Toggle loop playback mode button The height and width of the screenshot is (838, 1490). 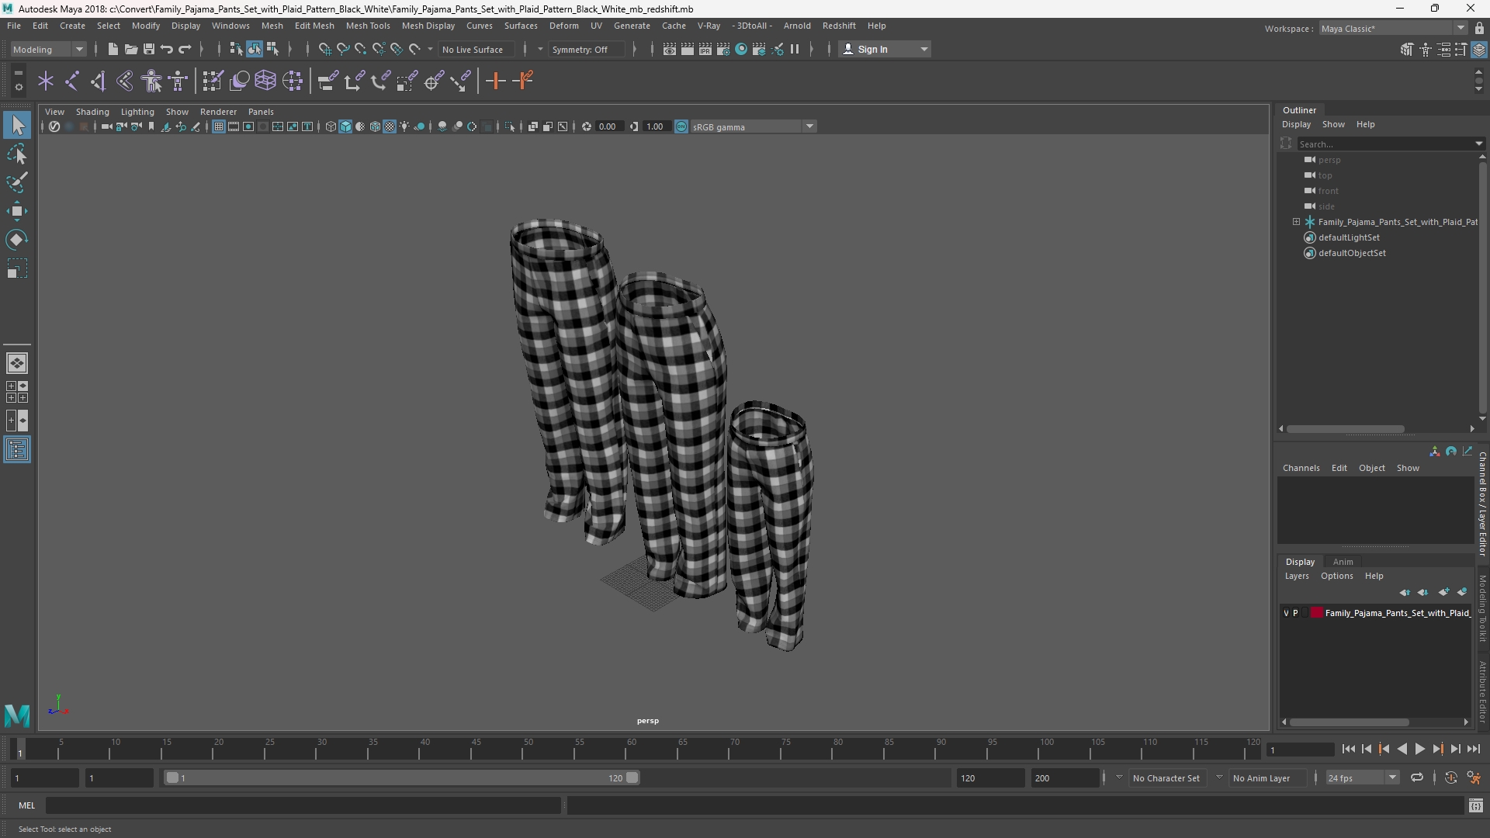coord(1416,777)
